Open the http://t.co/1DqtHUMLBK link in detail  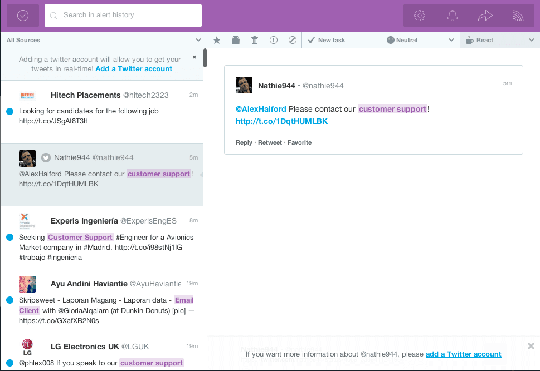point(282,121)
